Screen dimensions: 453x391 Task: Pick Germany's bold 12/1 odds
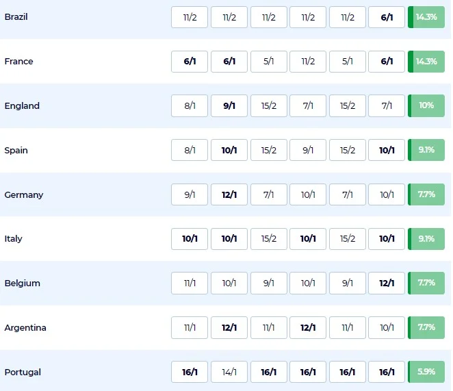(229, 195)
